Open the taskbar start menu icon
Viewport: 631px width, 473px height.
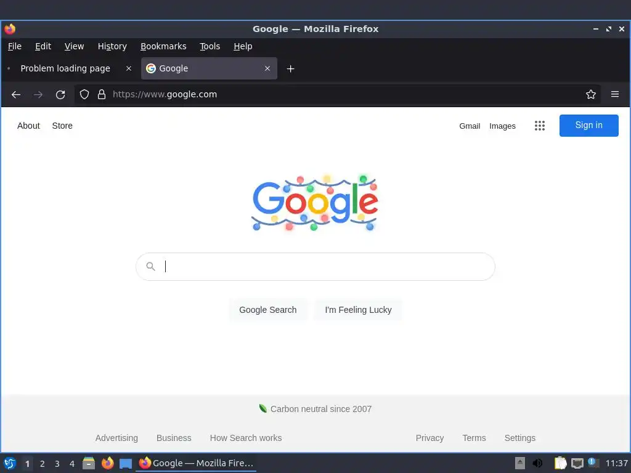10,463
